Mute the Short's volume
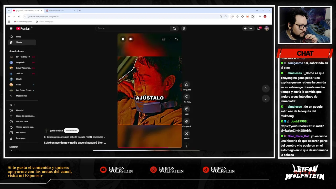The width and height of the screenshot is (336, 189). point(131,39)
